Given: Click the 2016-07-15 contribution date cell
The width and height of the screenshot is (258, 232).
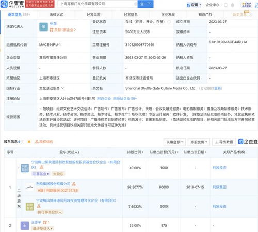Looking at the screenshot, I should click(195, 187).
